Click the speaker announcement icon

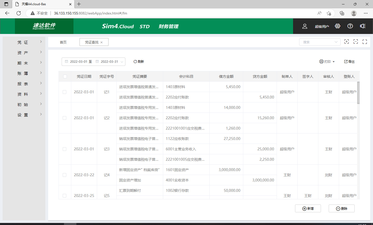pyautogui.click(x=363, y=26)
